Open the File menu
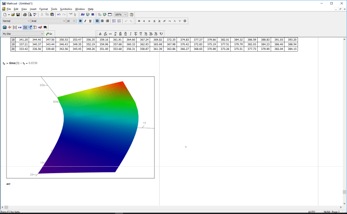The height and width of the screenshot is (214, 347). coord(9,9)
